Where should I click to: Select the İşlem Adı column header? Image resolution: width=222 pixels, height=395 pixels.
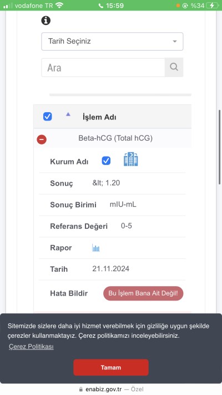(x=99, y=117)
